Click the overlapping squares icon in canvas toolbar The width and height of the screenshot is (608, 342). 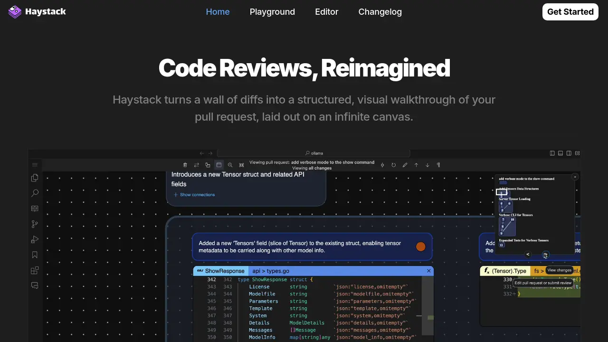click(x=208, y=165)
